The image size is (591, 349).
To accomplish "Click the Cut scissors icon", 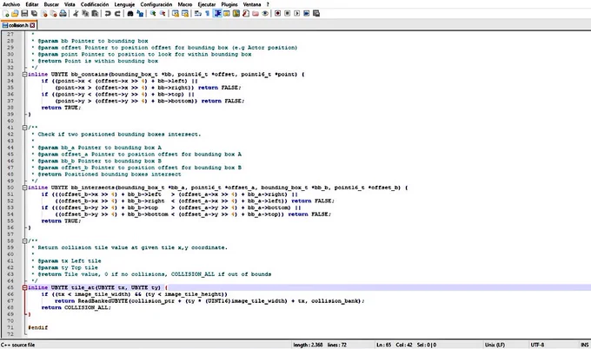I will click(x=76, y=14).
